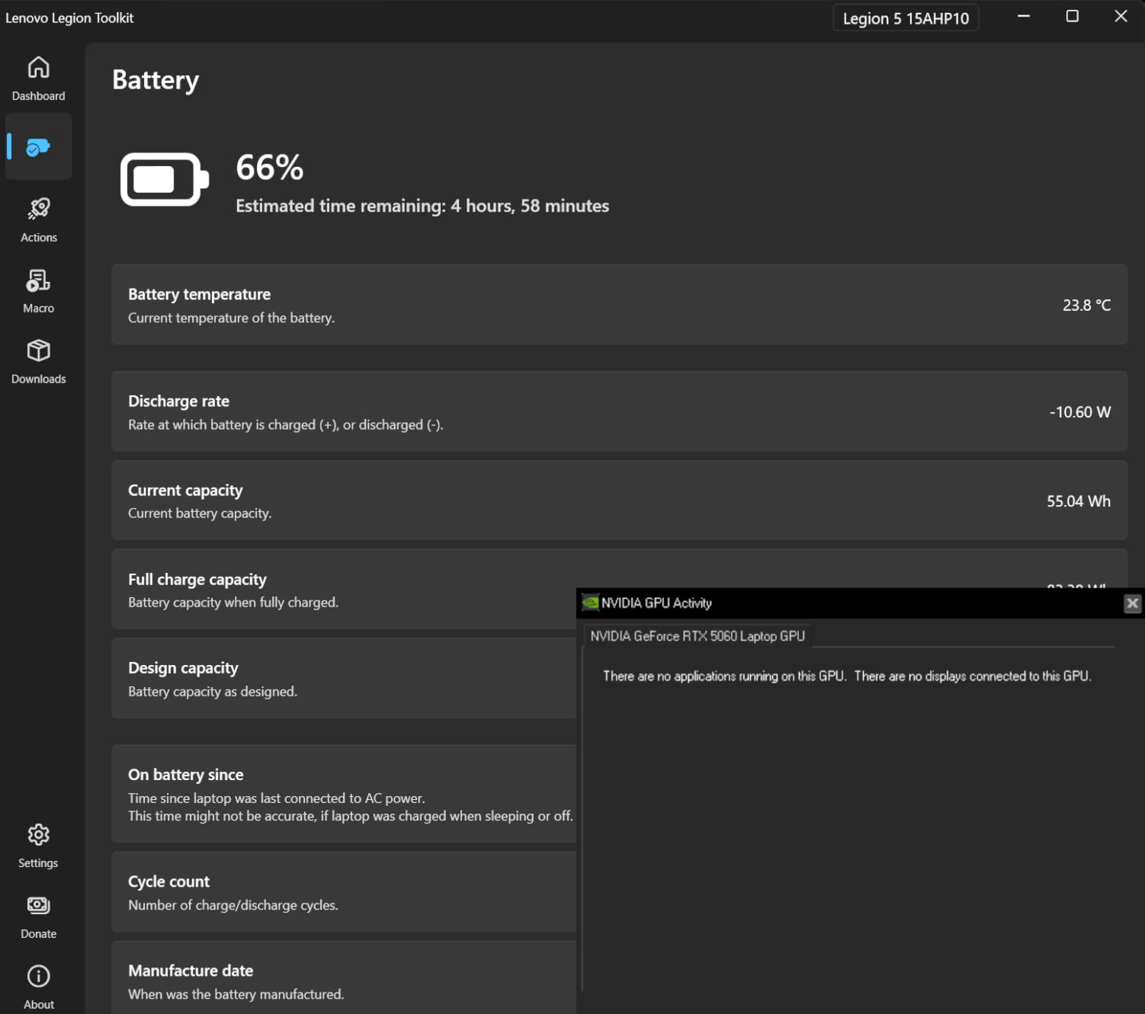Open the Dashboard from the sidebar
1145x1014 pixels.
pos(38,77)
